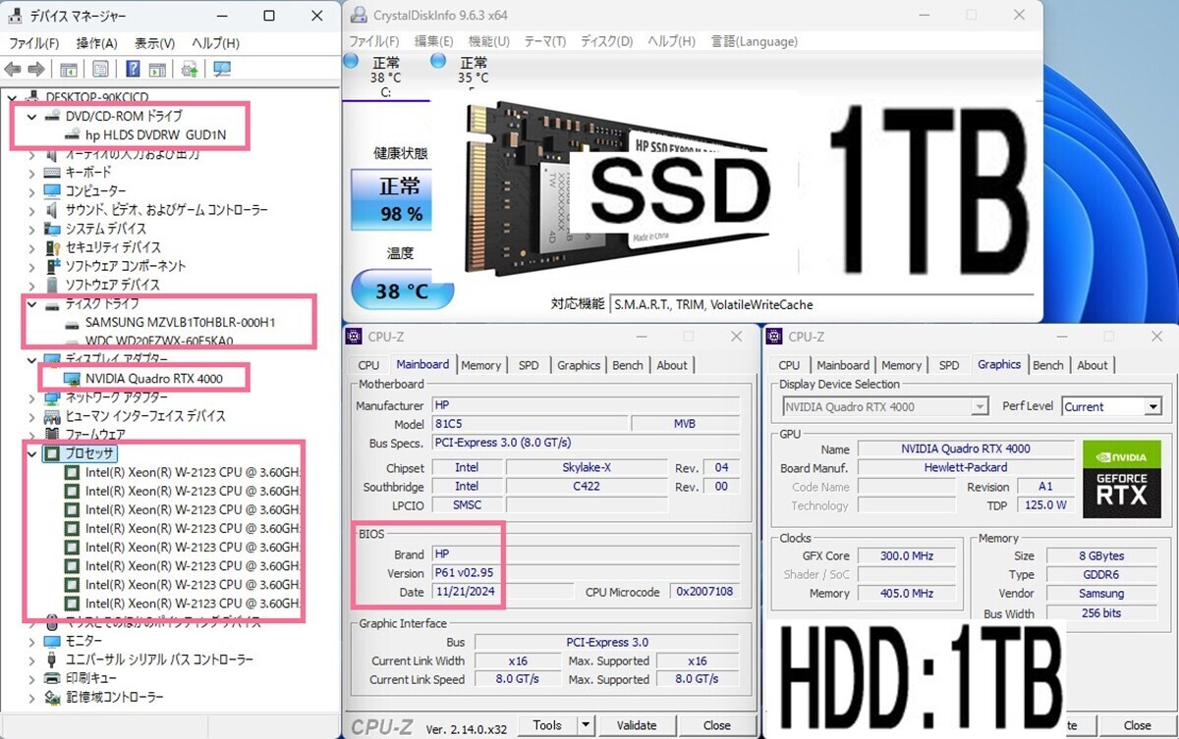The image size is (1179, 739).
Task: Click the Tools button in CPU-Z
Action: click(x=547, y=725)
